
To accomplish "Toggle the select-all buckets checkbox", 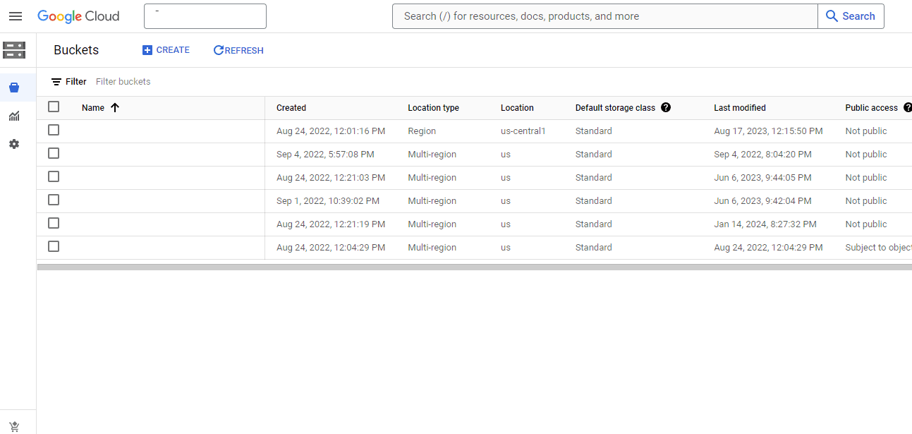I will 54,107.
